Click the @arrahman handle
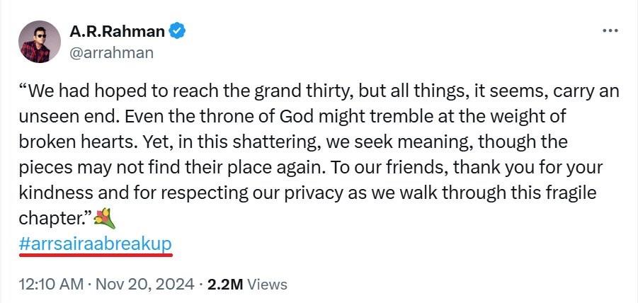The height and width of the screenshot is (303, 638). pyautogui.click(x=111, y=53)
